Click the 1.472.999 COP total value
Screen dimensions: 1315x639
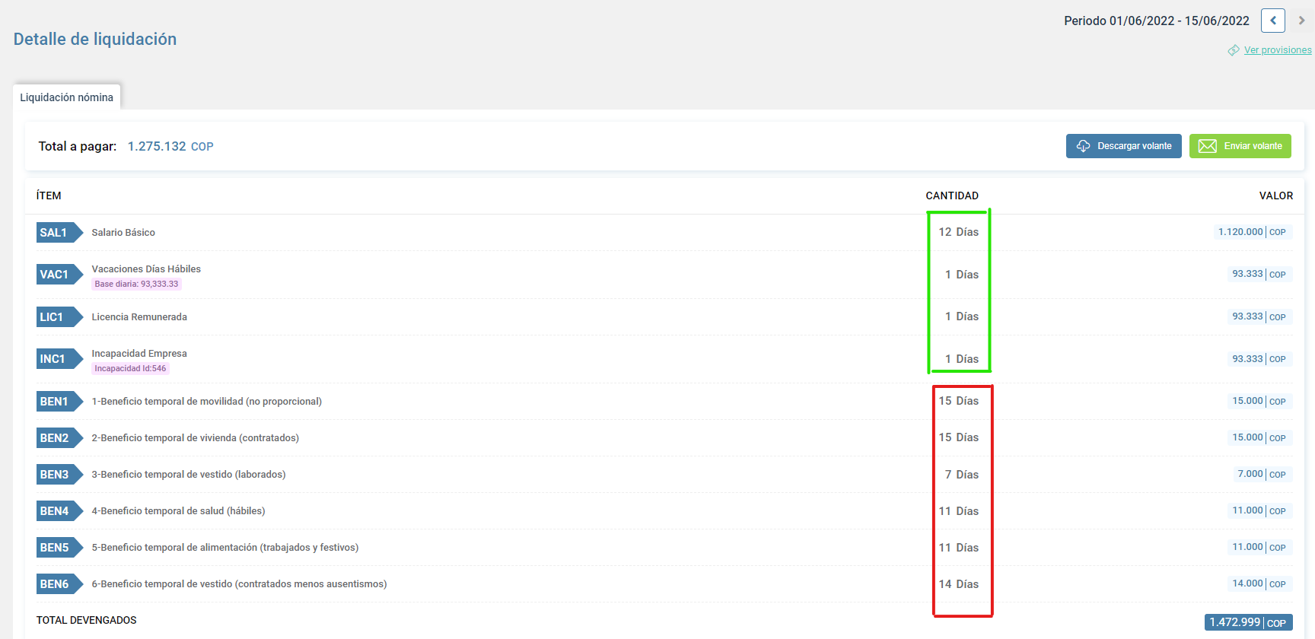coord(1249,622)
